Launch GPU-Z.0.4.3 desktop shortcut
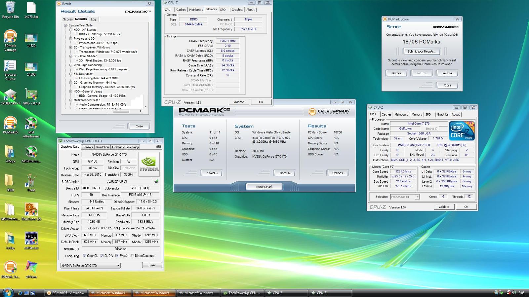 (31, 97)
